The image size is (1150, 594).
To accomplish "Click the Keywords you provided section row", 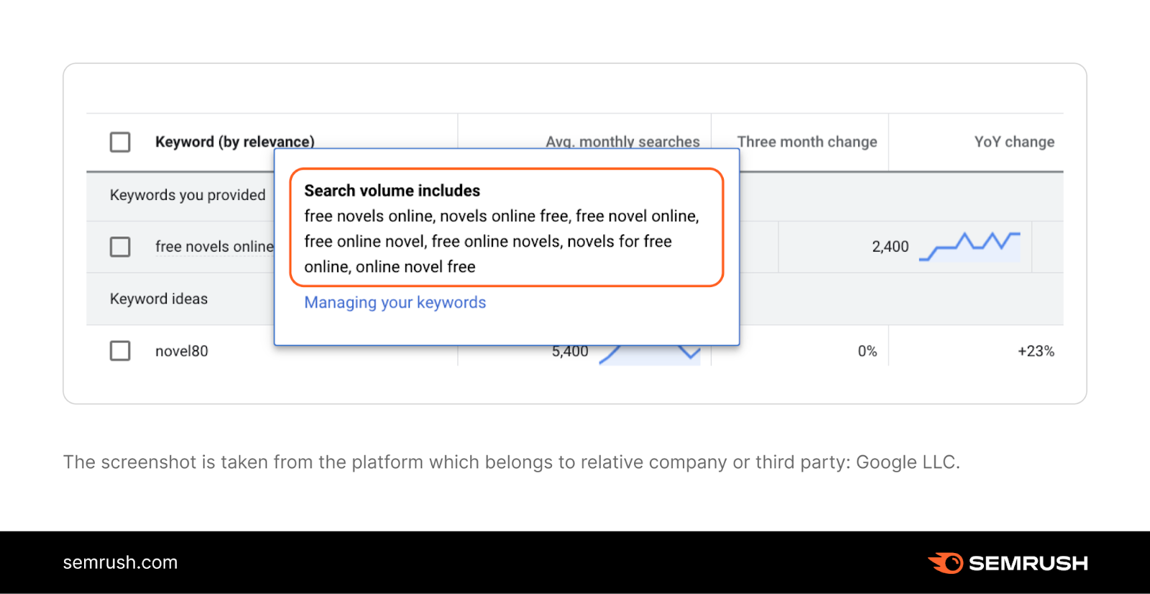I will [x=187, y=195].
